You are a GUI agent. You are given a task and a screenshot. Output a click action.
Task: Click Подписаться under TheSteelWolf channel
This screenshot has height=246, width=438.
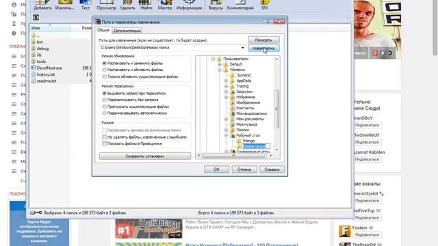tap(367, 142)
